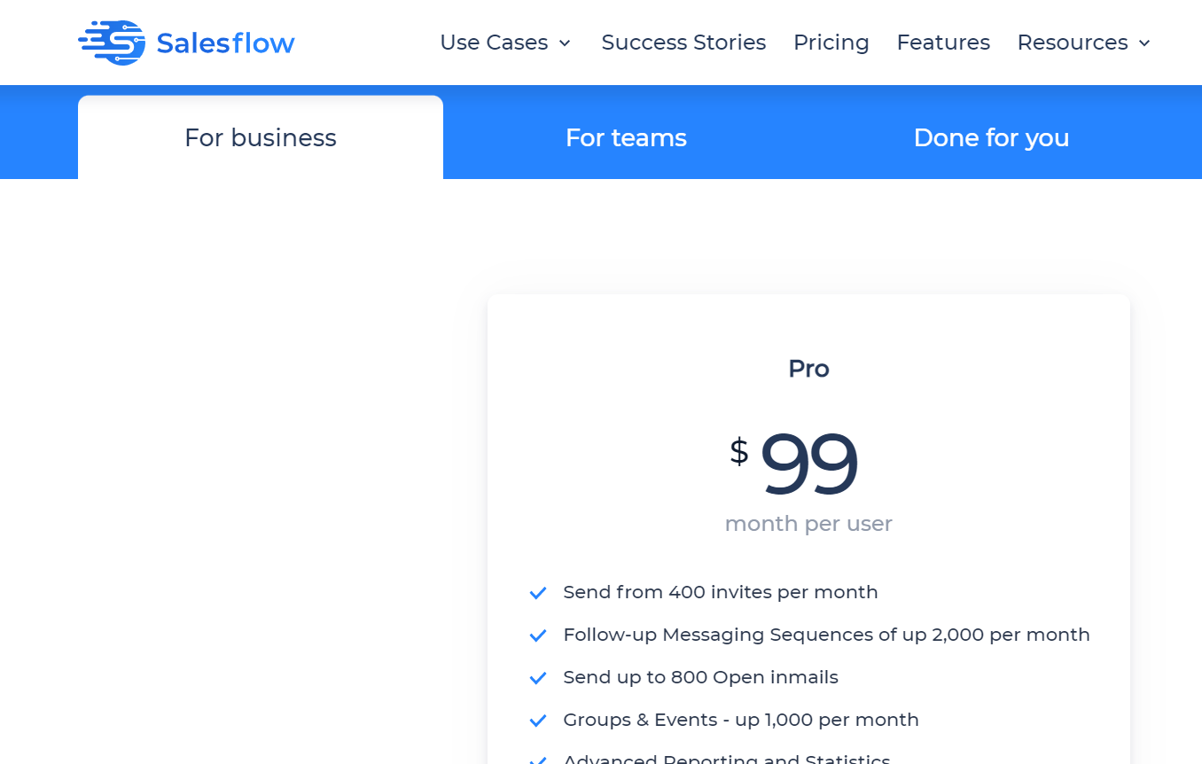The height and width of the screenshot is (764, 1202).
Task: Switch to the "For teams" tab
Action: (x=626, y=137)
